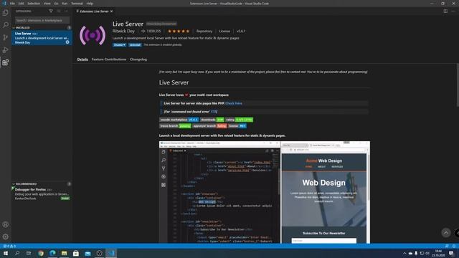Open the License link
Viewport: 459px width, 258px height.
[x=224, y=31]
